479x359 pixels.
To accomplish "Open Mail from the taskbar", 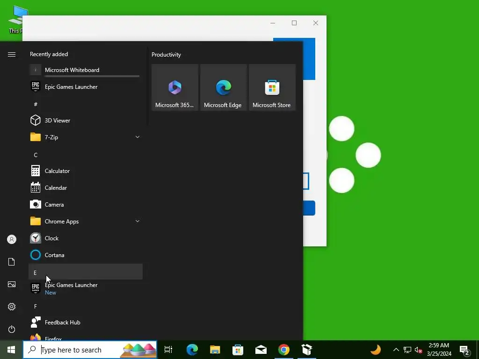I will point(261,350).
